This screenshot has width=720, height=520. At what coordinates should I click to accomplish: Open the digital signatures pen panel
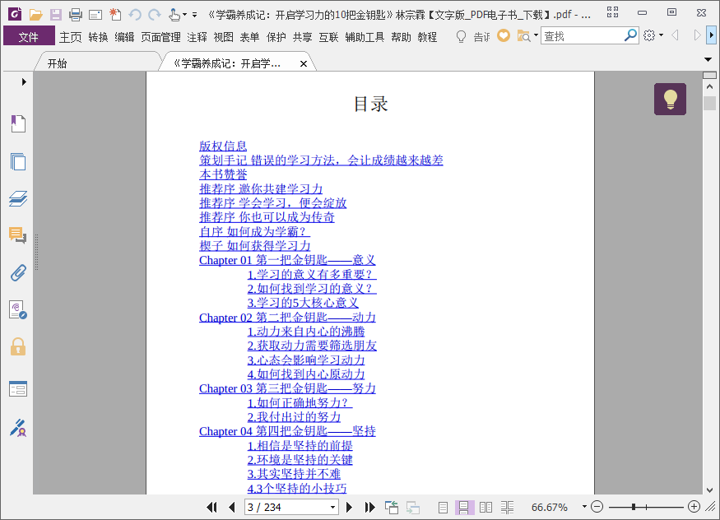(18, 427)
